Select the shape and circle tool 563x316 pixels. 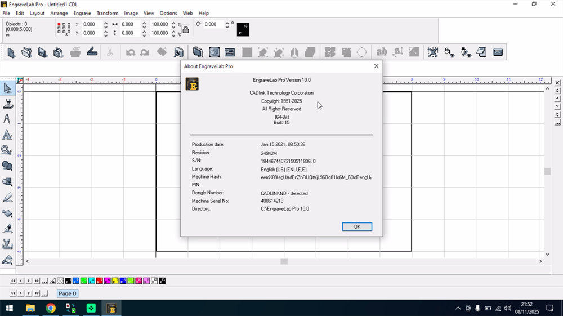(7, 181)
